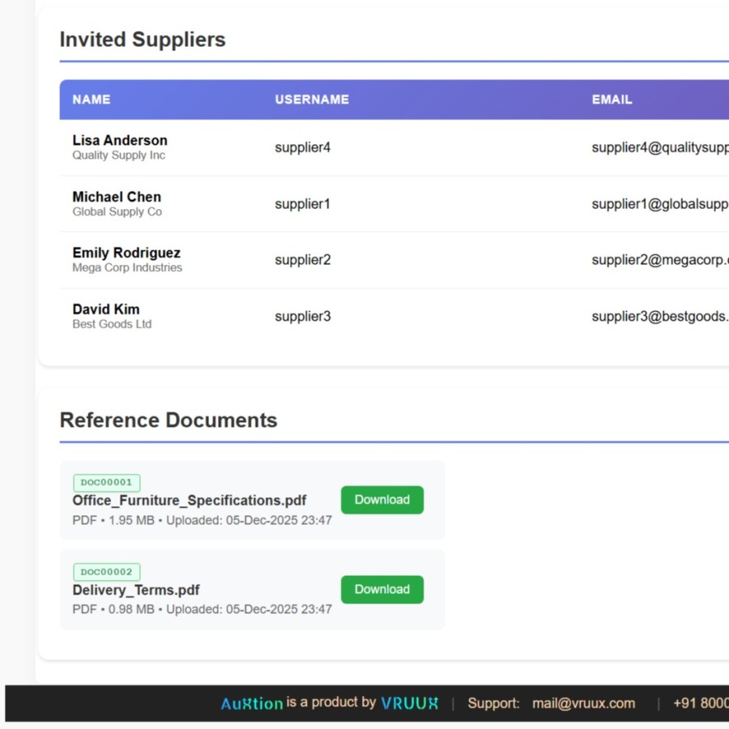Image resolution: width=729 pixels, height=729 pixels.
Task: Click the EMAIL column header
Action: click(x=612, y=100)
